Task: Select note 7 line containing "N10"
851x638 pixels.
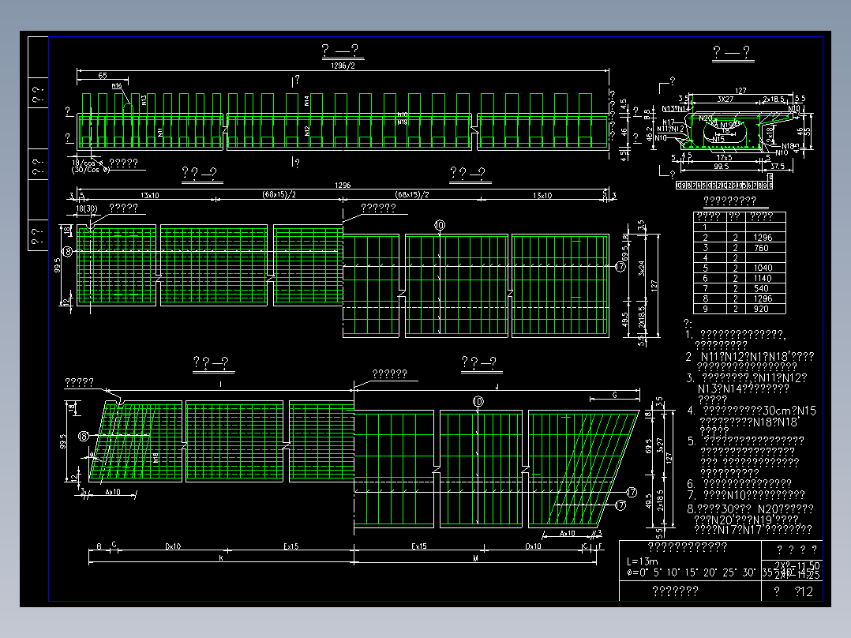Action: [754, 494]
